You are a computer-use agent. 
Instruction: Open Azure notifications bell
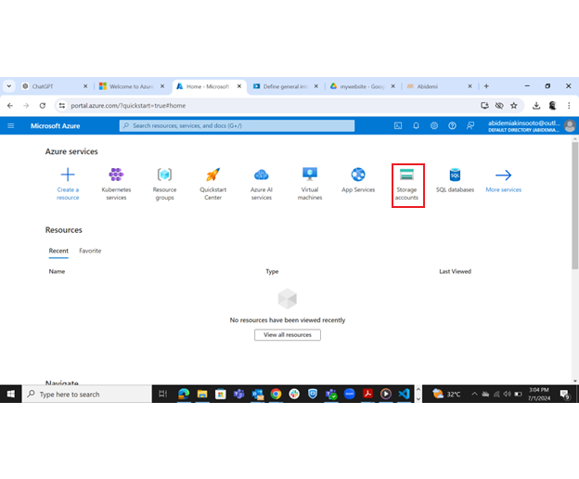[x=416, y=126]
